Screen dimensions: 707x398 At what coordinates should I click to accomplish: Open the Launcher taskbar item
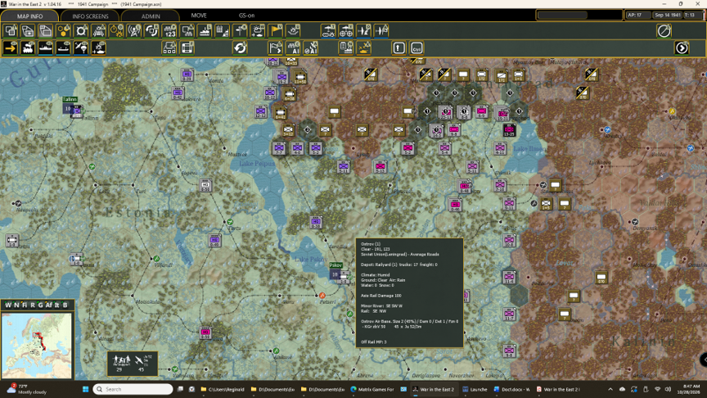coord(475,389)
